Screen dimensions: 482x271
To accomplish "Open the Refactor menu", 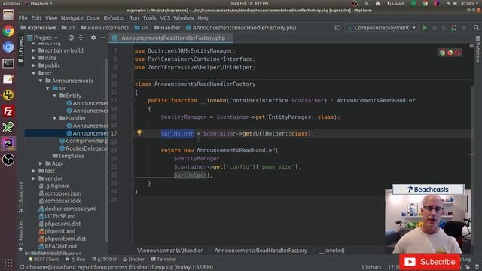I will pyautogui.click(x=114, y=18).
